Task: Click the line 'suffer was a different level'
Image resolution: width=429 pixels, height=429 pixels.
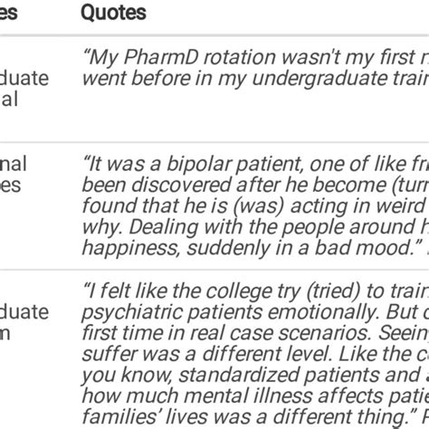Action: click(255, 354)
